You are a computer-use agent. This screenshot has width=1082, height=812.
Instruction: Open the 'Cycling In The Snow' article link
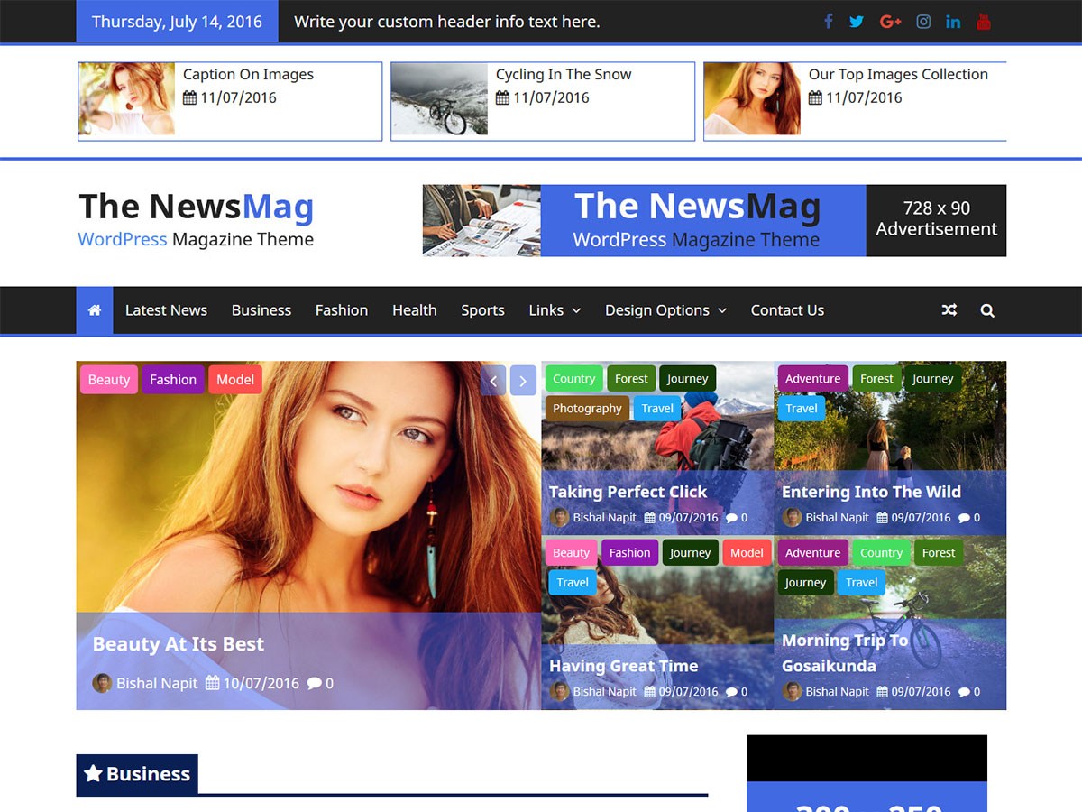coord(564,75)
